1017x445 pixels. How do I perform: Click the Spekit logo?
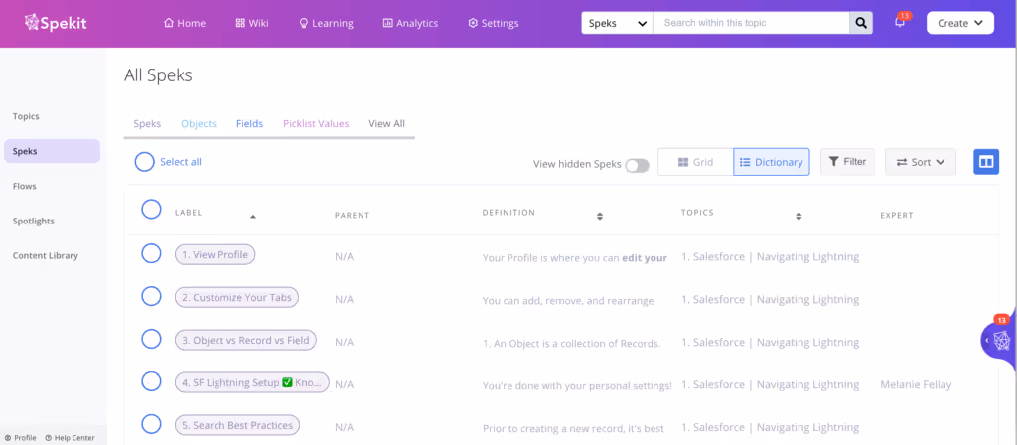coord(56,23)
